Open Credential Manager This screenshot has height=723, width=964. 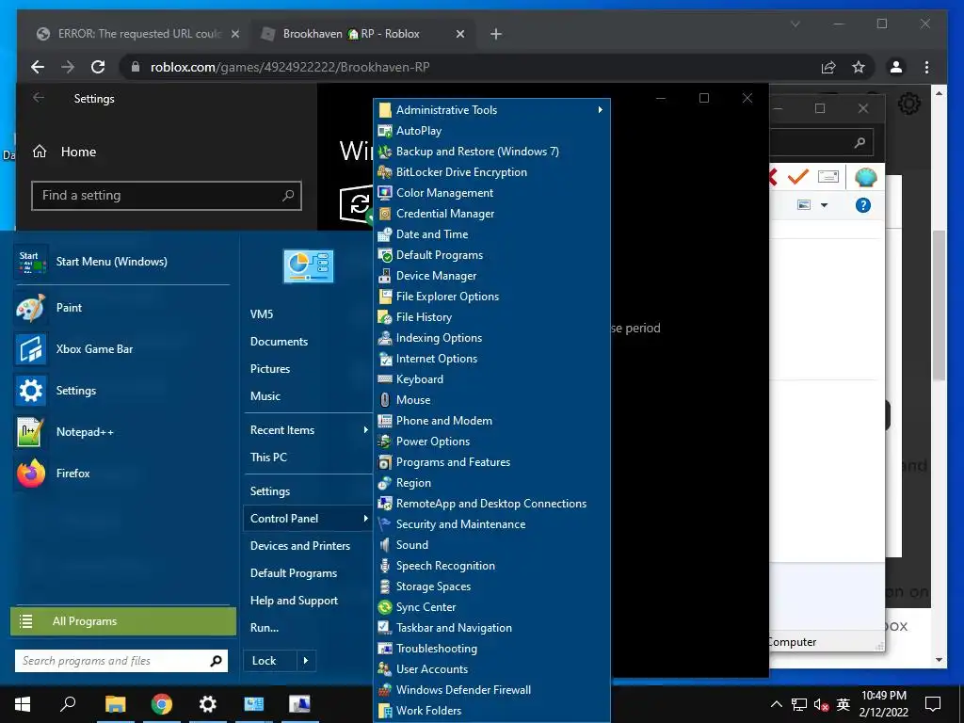pyautogui.click(x=491, y=214)
